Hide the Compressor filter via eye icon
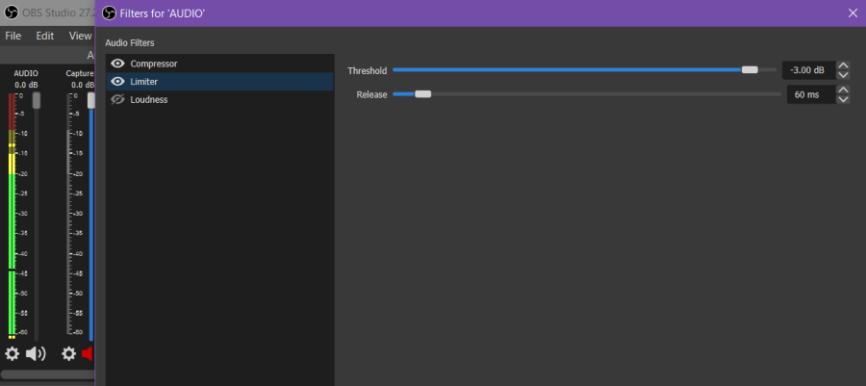This screenshot has height=386, width=866. click(x=118, y=64)
